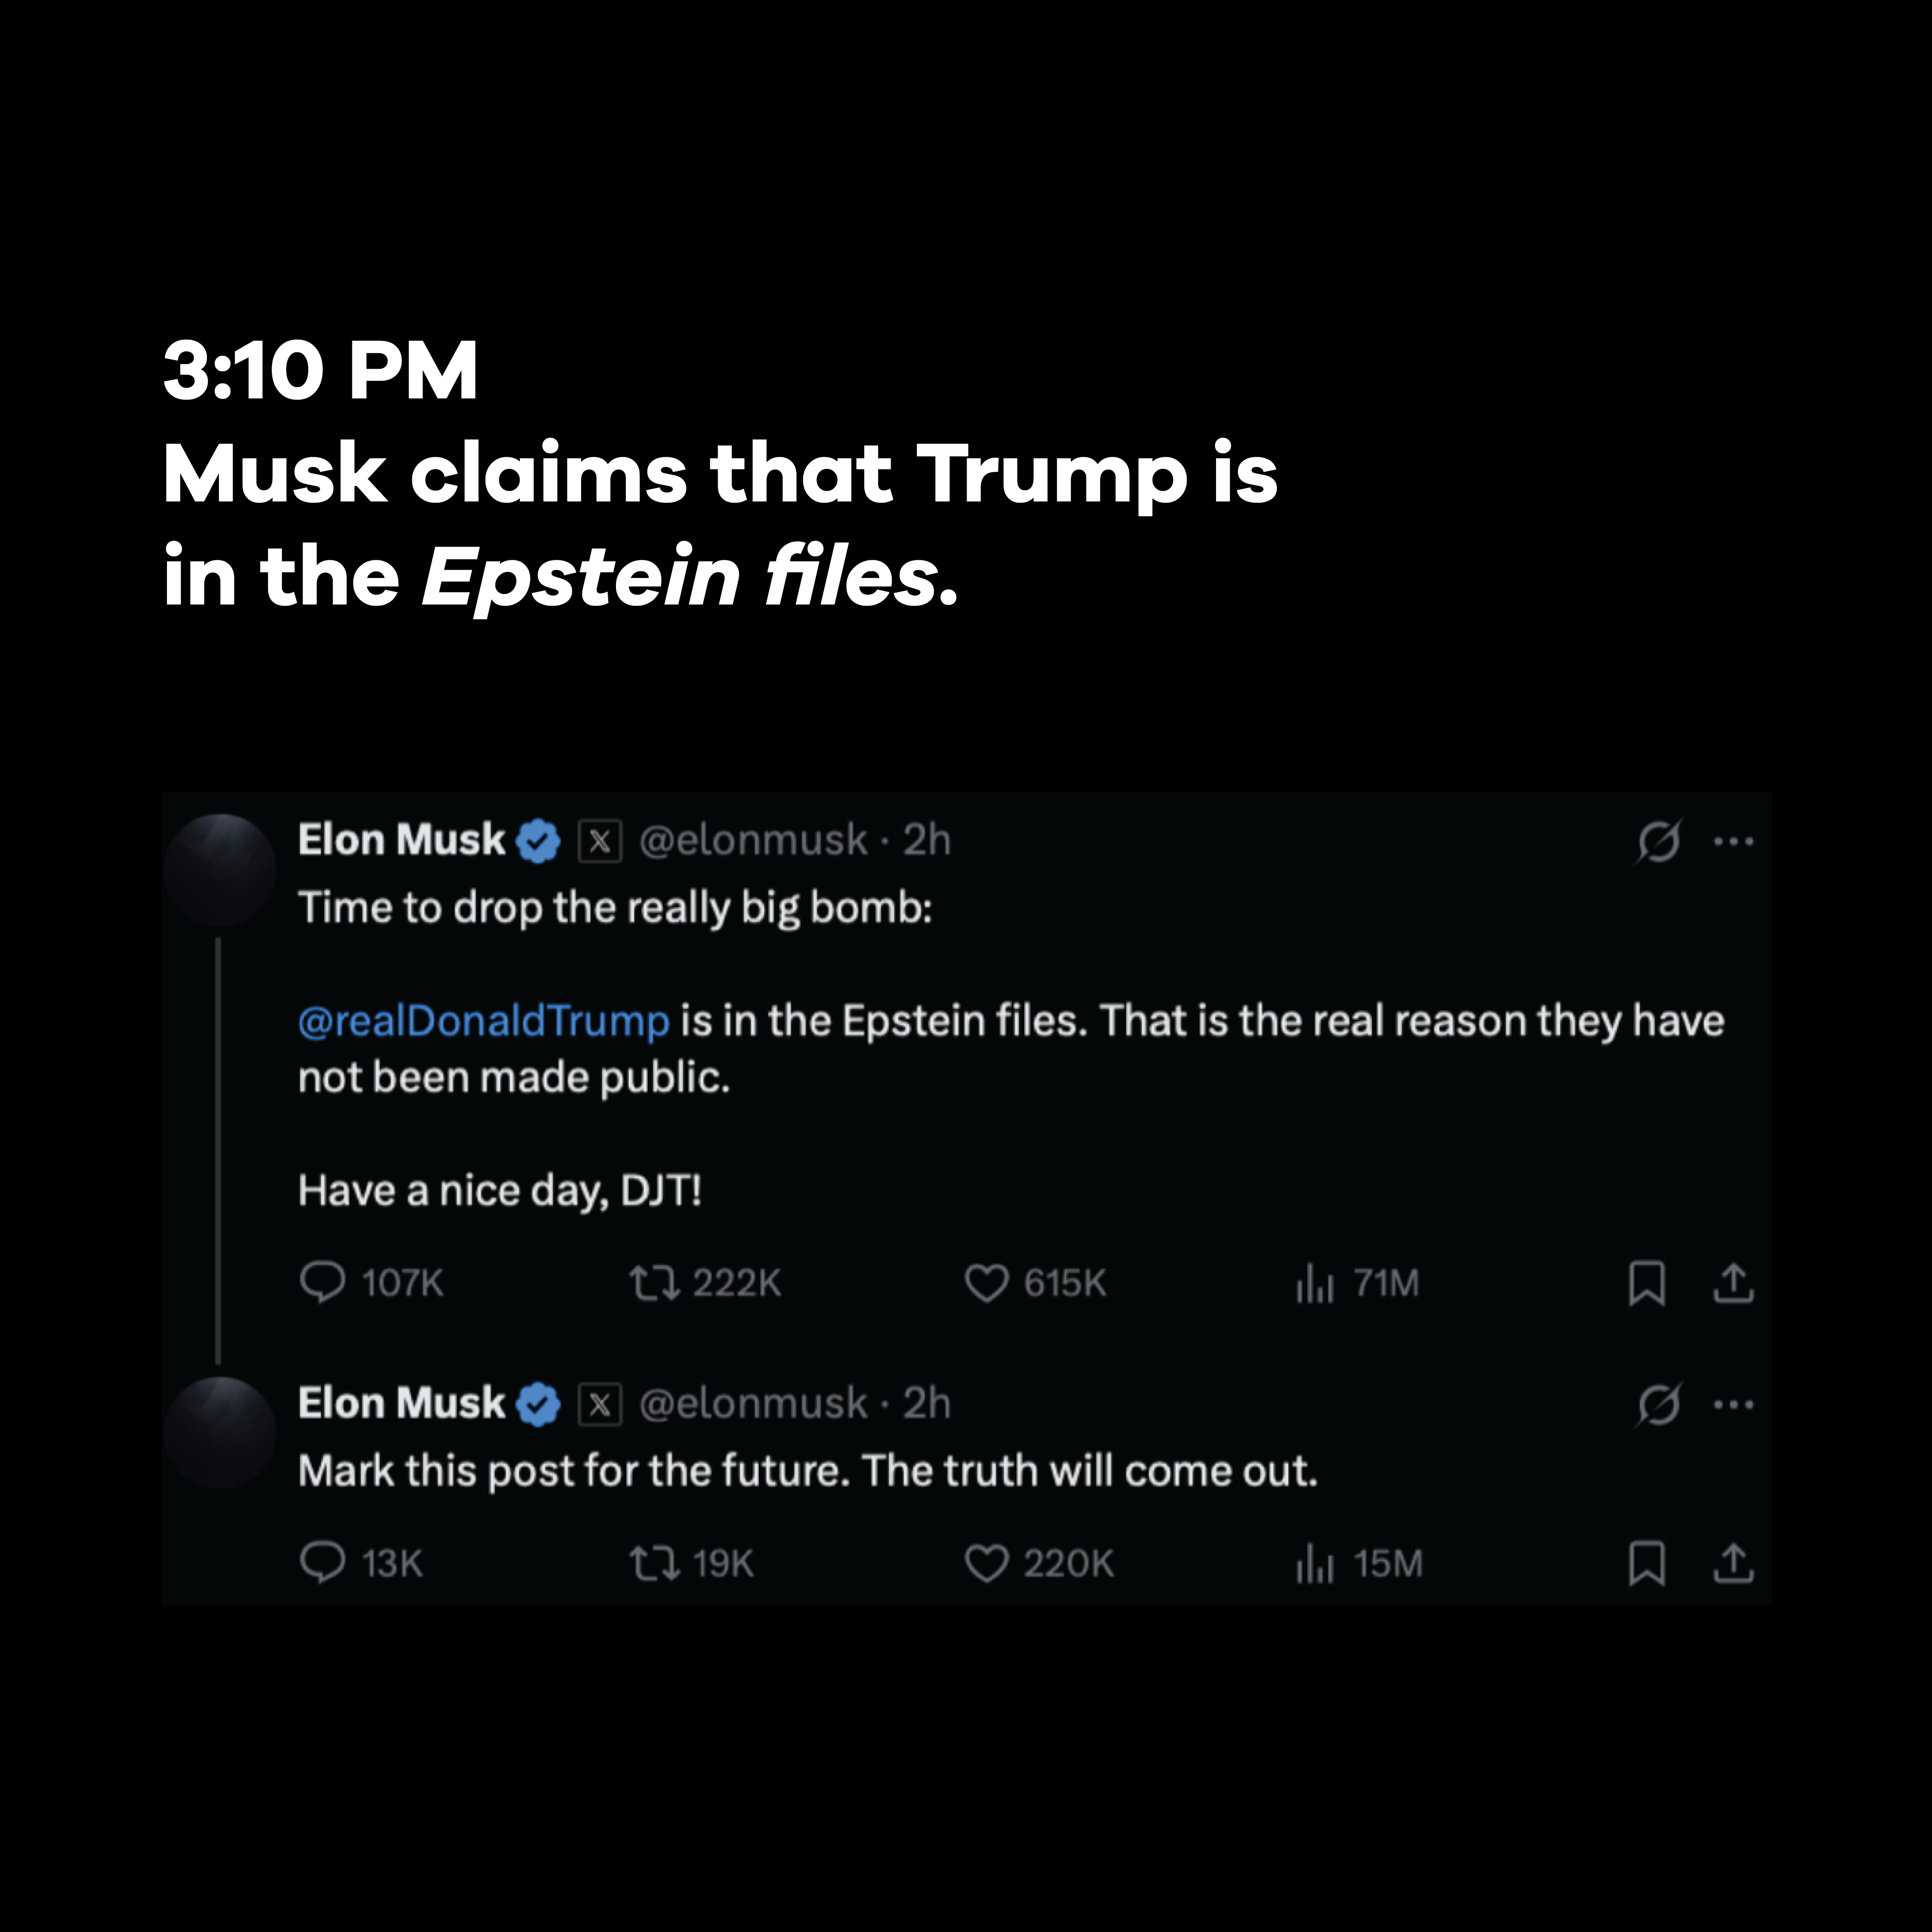Reply to the 'big bomb' post
The image size is (1932, 1932).
click(x=322, y=1281)
